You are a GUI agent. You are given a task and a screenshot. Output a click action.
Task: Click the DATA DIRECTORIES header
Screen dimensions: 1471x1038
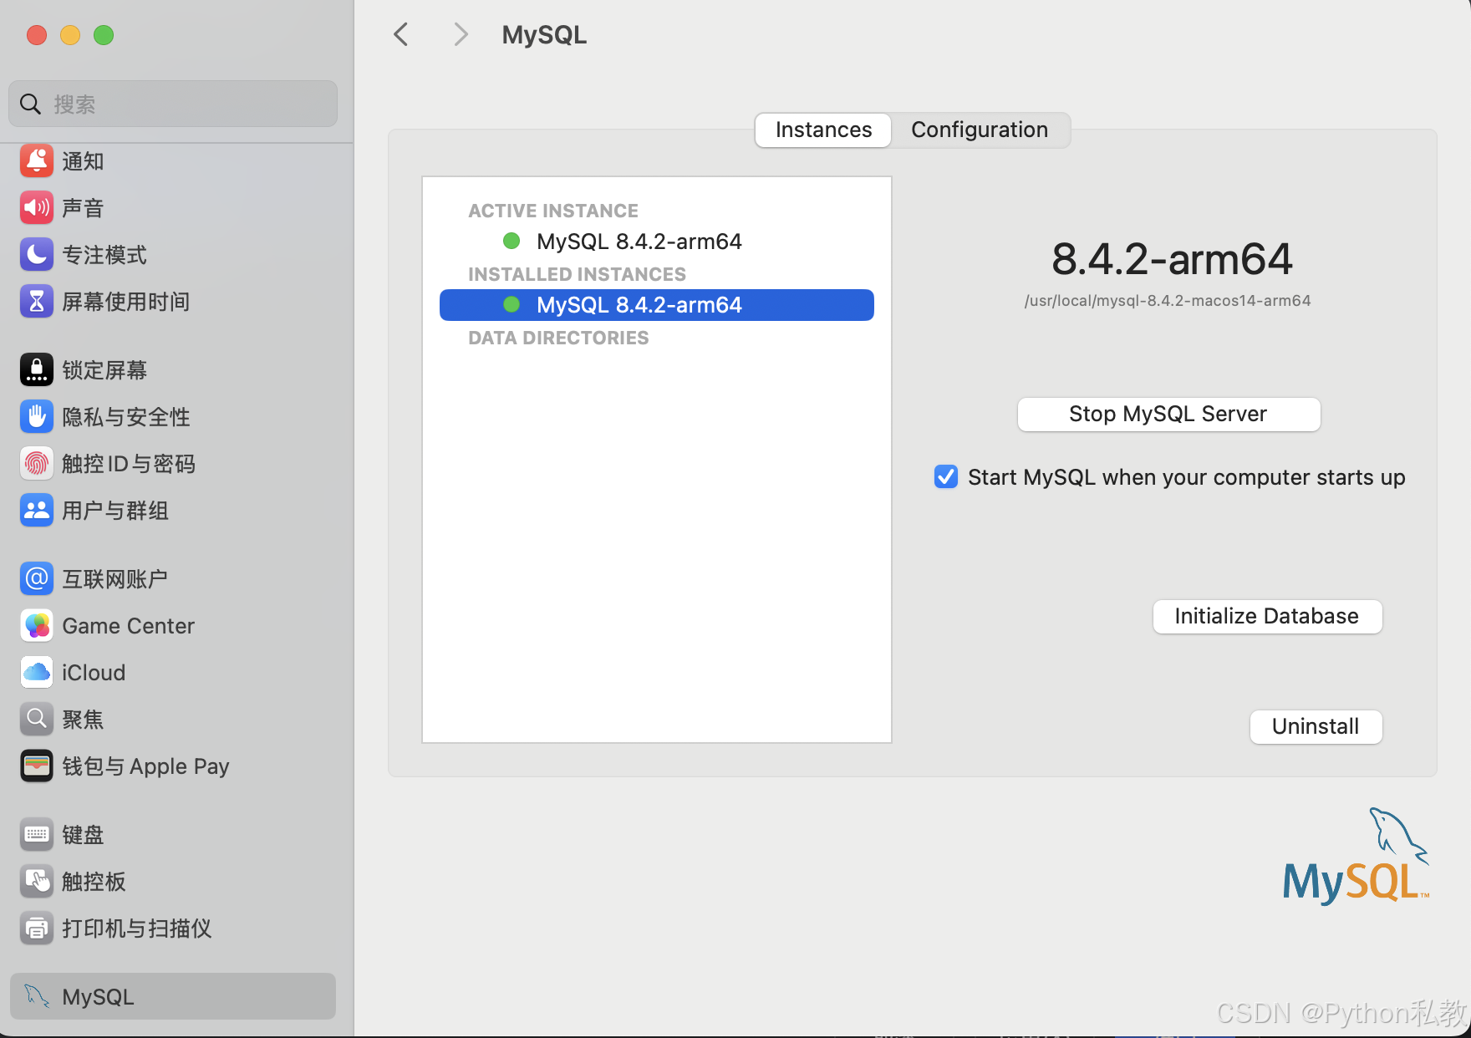pos(558,338)
